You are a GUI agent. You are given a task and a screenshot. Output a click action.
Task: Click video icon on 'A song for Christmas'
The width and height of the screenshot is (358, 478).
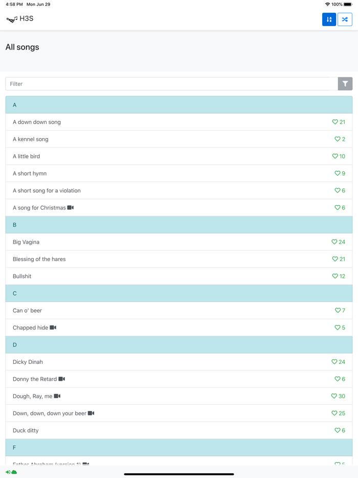tap(71, 208)
